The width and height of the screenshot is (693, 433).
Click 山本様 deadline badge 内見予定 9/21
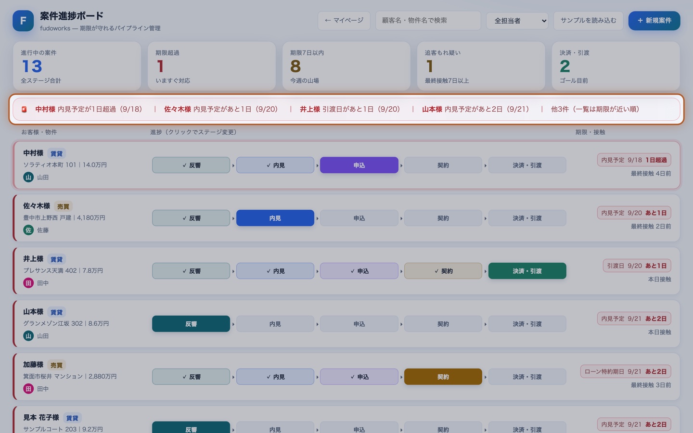(x=634, y=318)
